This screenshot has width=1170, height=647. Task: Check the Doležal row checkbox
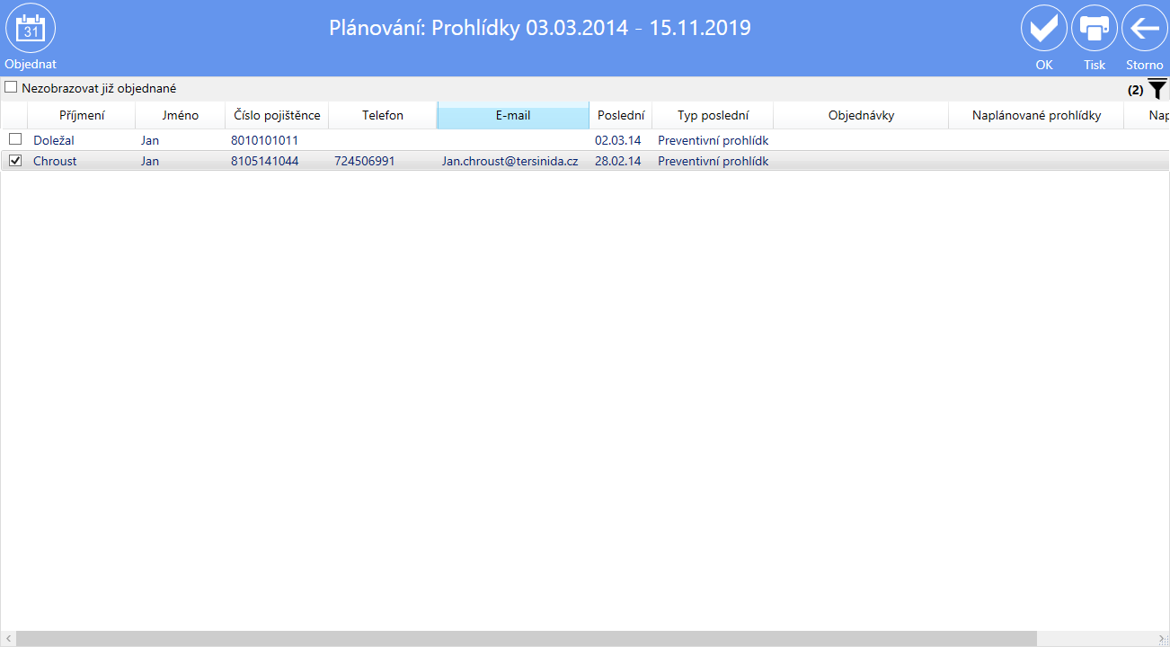15,139
